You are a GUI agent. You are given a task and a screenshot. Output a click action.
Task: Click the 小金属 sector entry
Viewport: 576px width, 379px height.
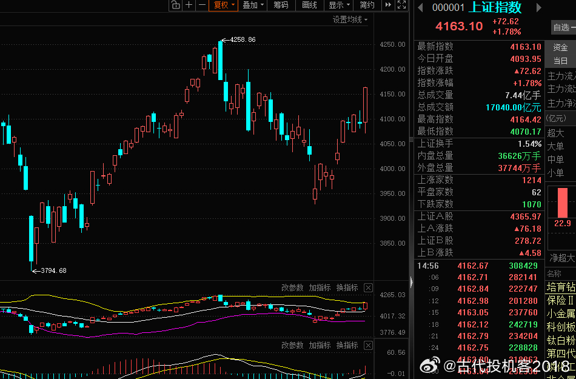(x=561, y=314)
